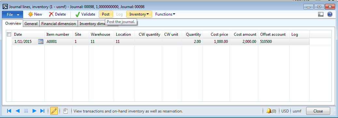The width and height of the screenshot is (338, 118).
Task: Click the Quantity cell 2.00
Action: [192, 42]
